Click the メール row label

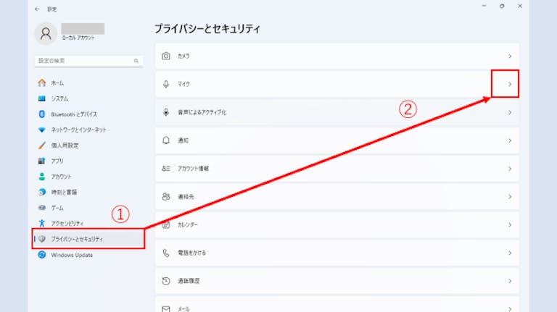[x=183, y=309]
